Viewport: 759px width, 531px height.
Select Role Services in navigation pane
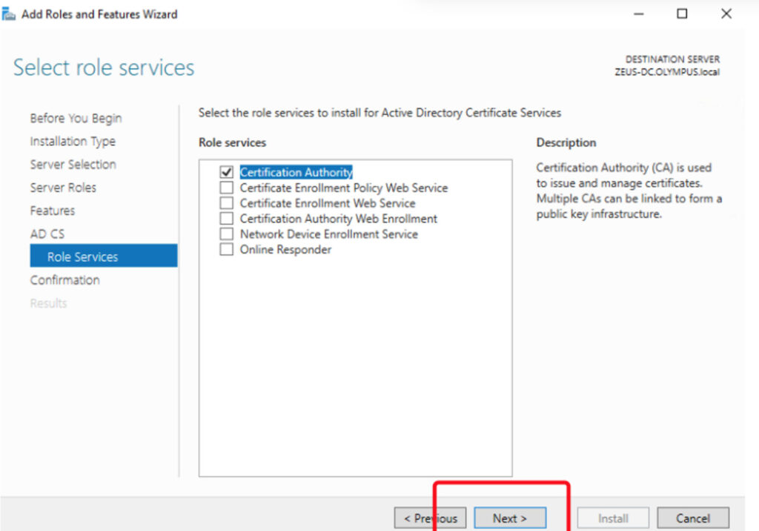pyautogui.click(x=82, y=257)
